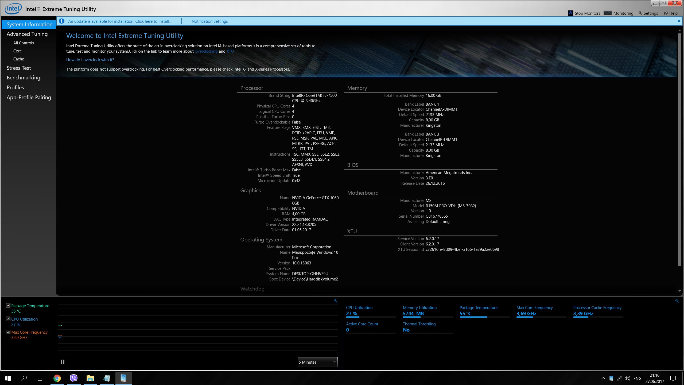
Task: Uncheck Package Temperature graph checkbox
Action: [x=8, y=305]
